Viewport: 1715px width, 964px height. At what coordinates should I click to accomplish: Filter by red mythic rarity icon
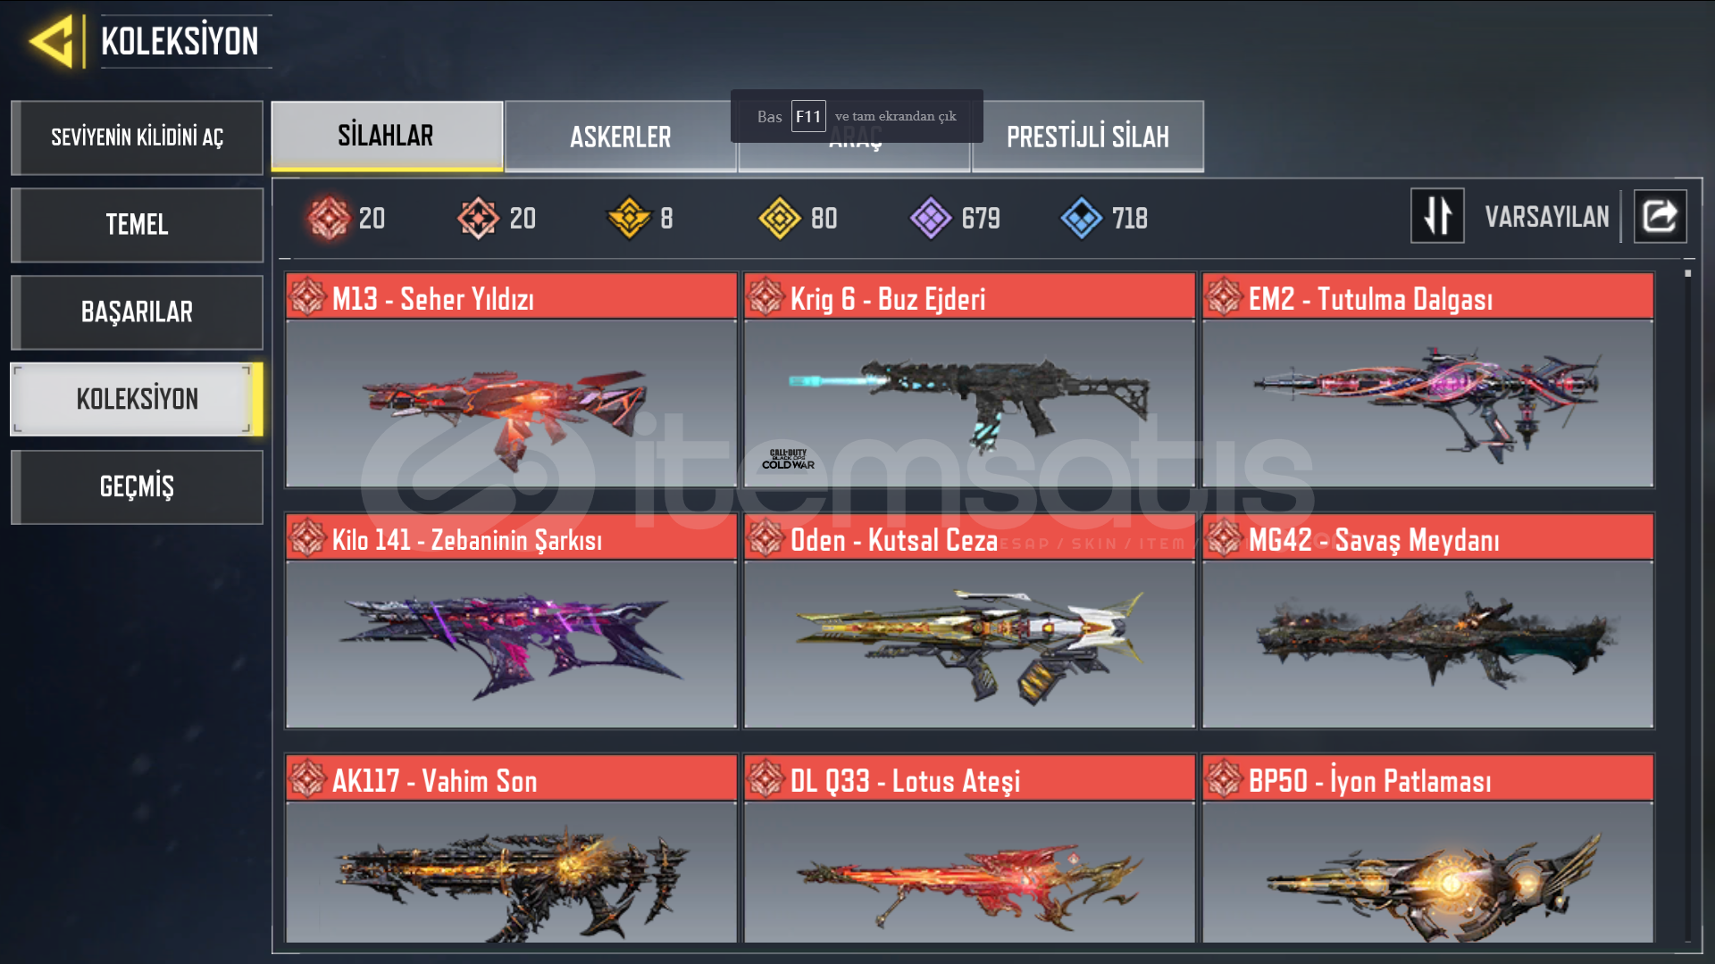point(329,218)
